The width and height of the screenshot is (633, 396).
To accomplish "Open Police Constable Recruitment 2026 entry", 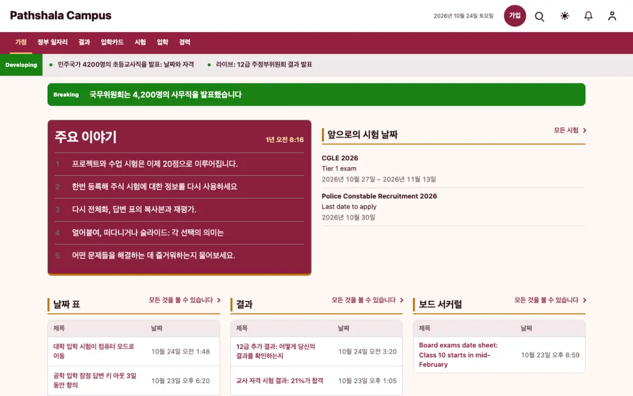I will point(379,196).
